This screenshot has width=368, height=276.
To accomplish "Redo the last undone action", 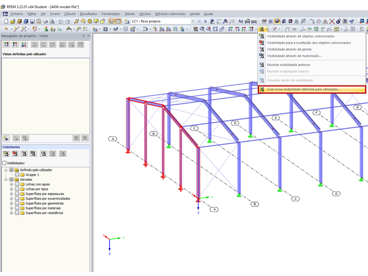I will pyautogui.click(x=68, y=21).
